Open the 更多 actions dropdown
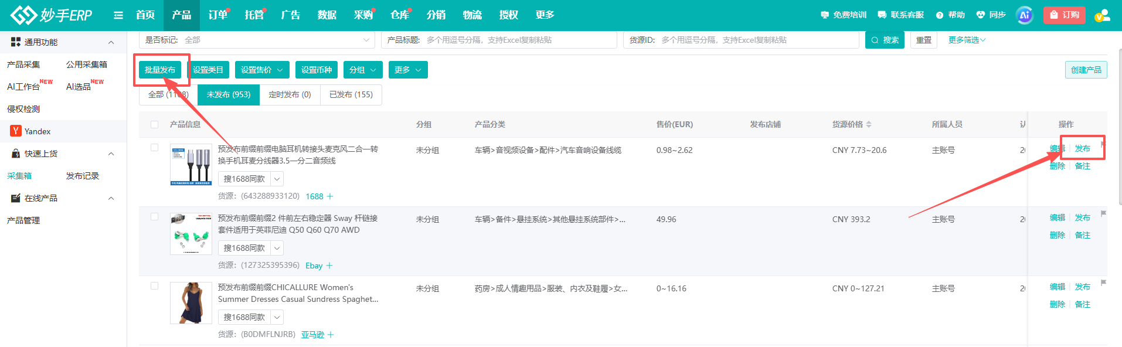1122x347 pixels. tap(408, 70)
